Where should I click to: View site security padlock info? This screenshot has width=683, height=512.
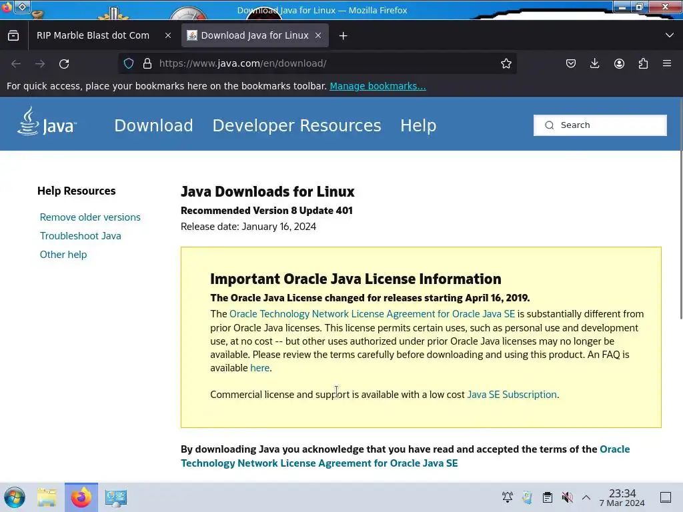147,63
